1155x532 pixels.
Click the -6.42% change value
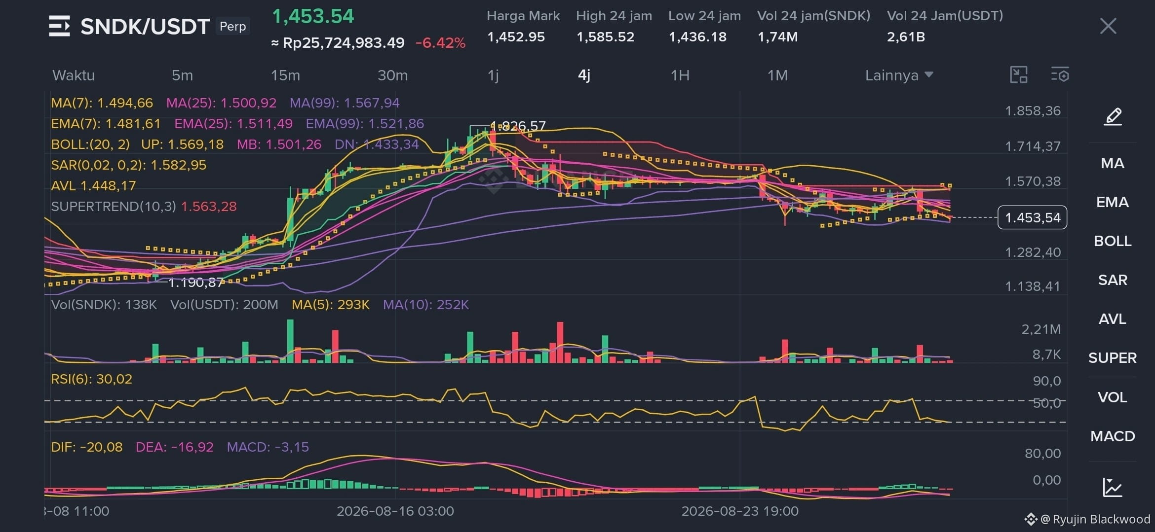click(440, 43)
